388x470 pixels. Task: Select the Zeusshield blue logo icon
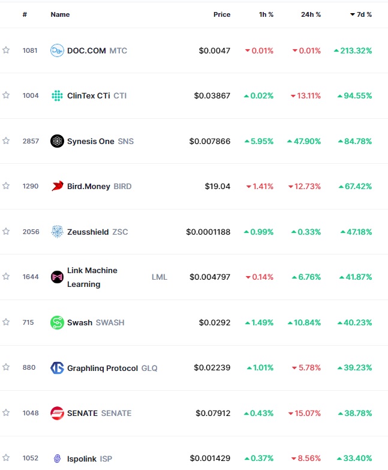(x=57, y=232)
